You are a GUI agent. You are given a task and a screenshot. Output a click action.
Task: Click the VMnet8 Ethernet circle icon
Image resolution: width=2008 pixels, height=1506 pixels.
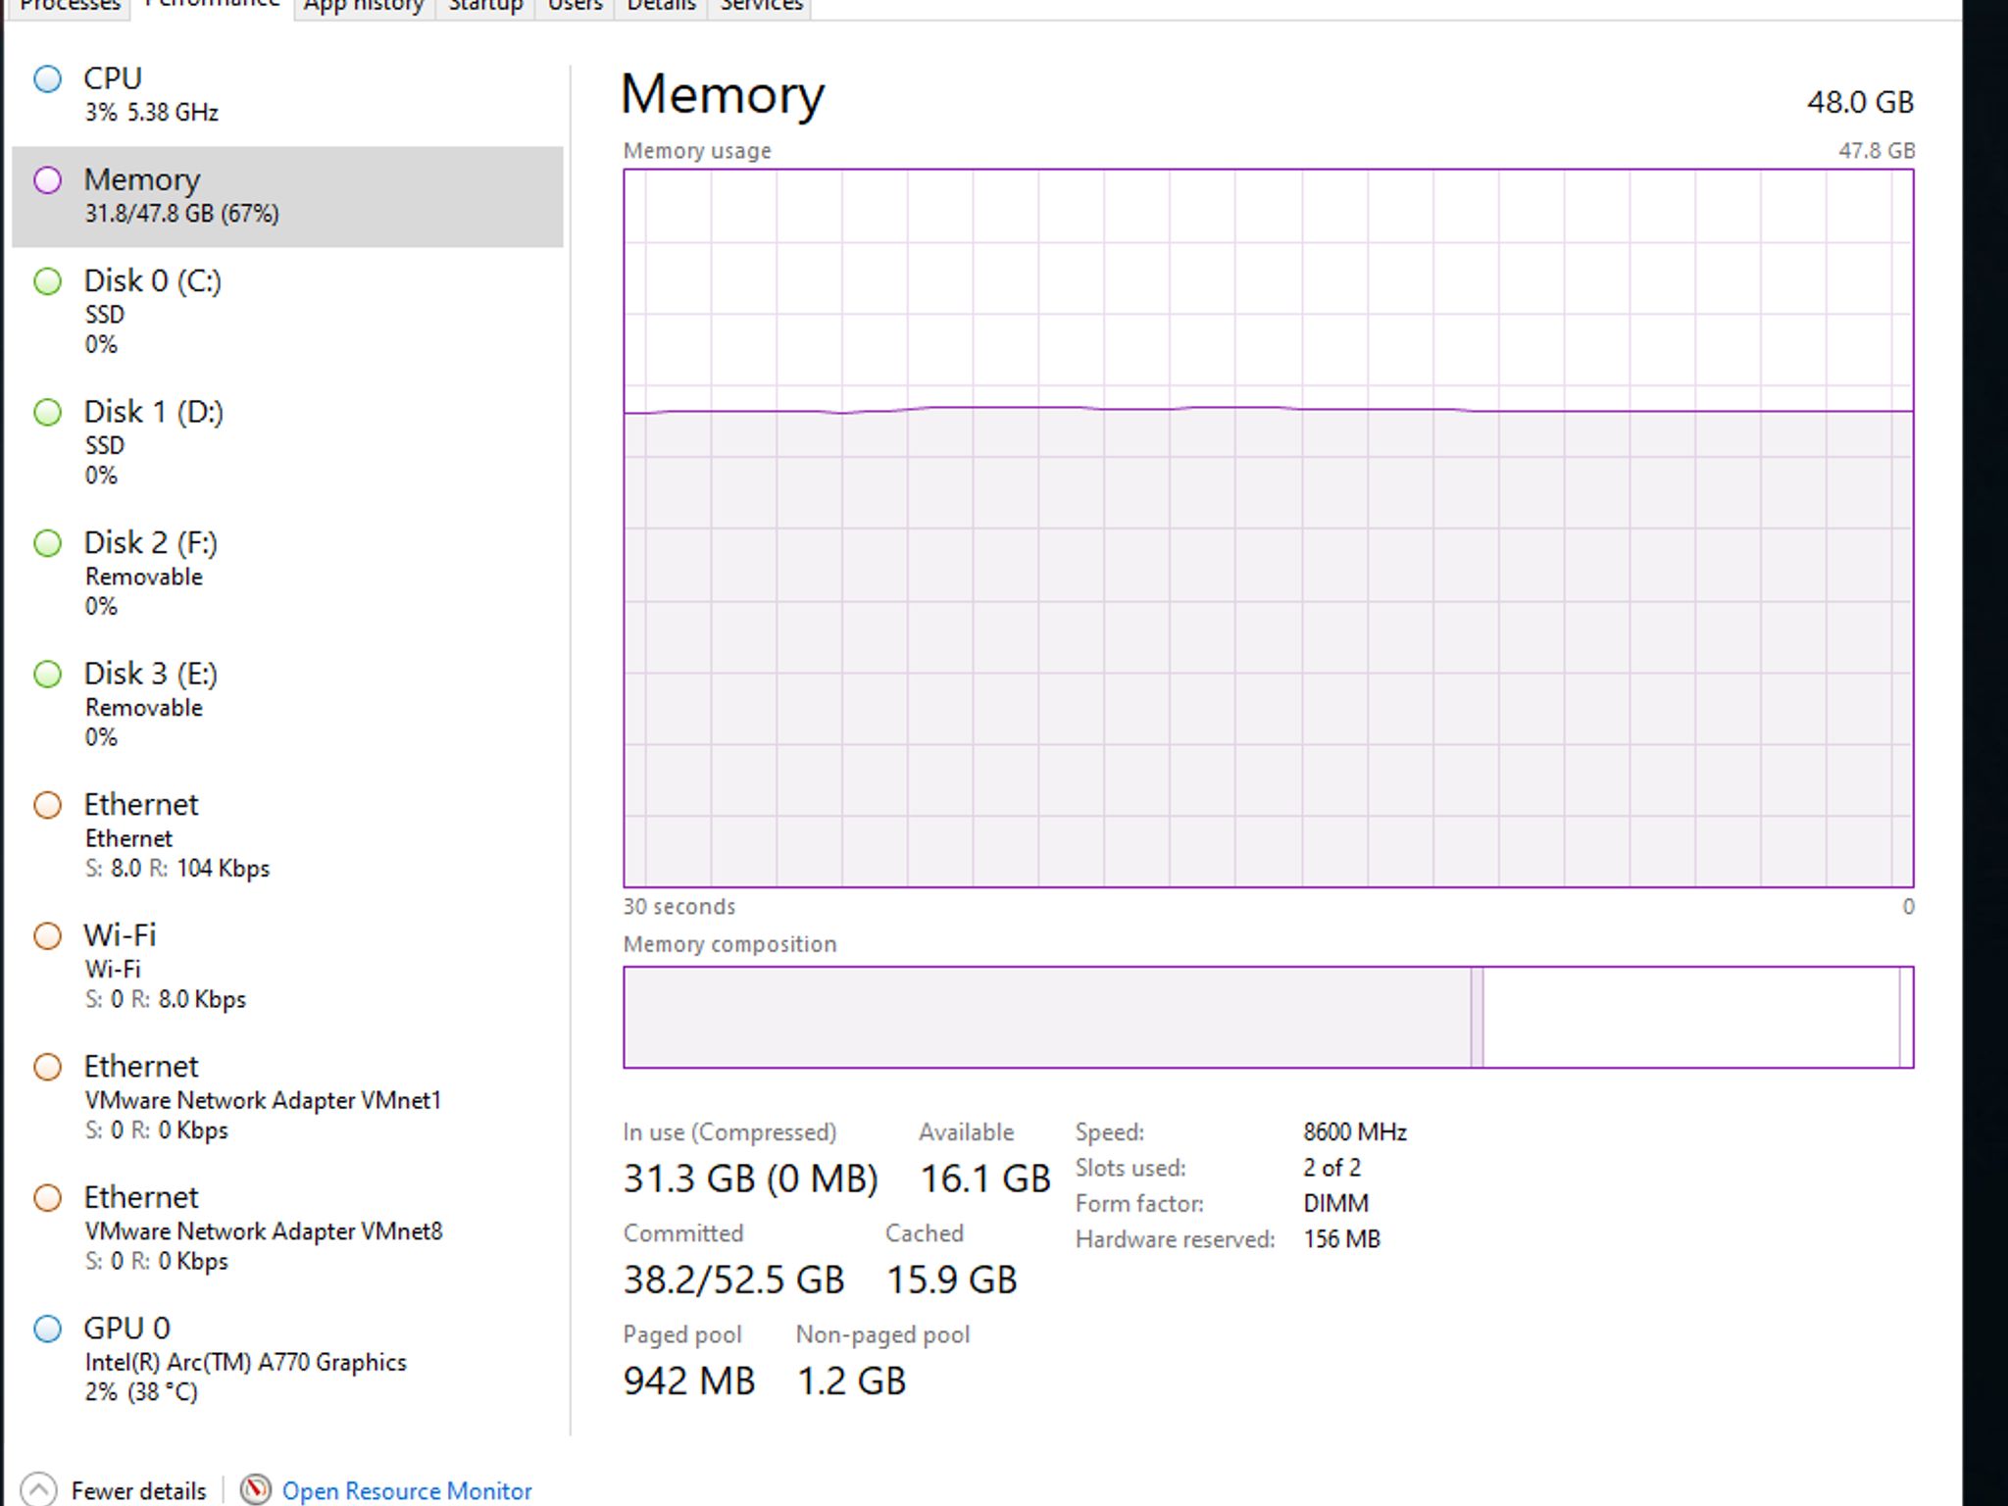[x=47, y=1197]
